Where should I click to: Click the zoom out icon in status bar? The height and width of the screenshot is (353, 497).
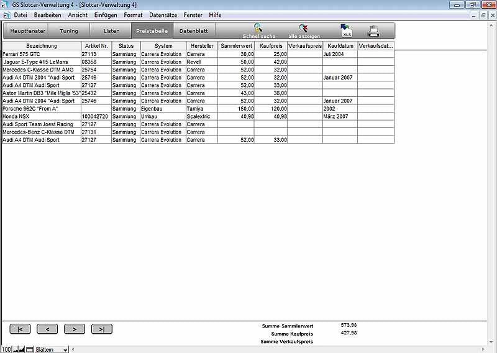tap(15, 350)
